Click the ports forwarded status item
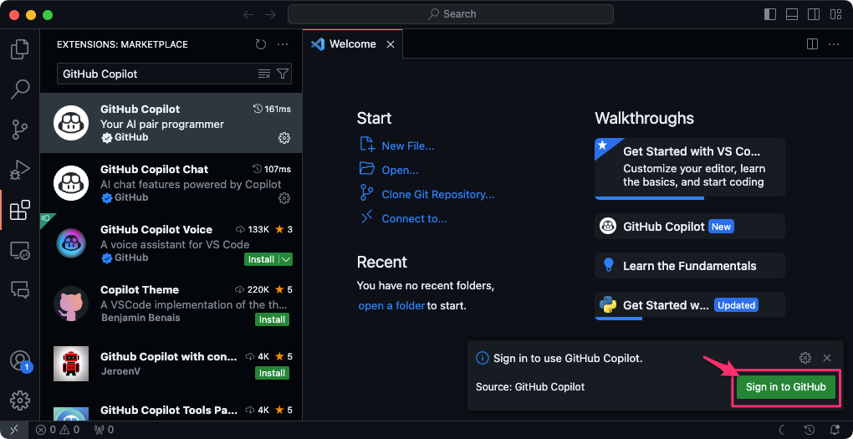Image resolution: width=853 pixels, height=439 pixels. point(104,430)
